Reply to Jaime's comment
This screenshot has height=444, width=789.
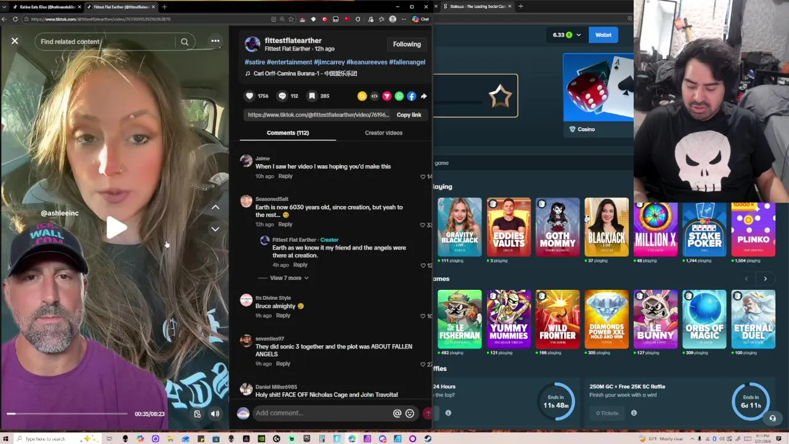click(x=285, y=176)
